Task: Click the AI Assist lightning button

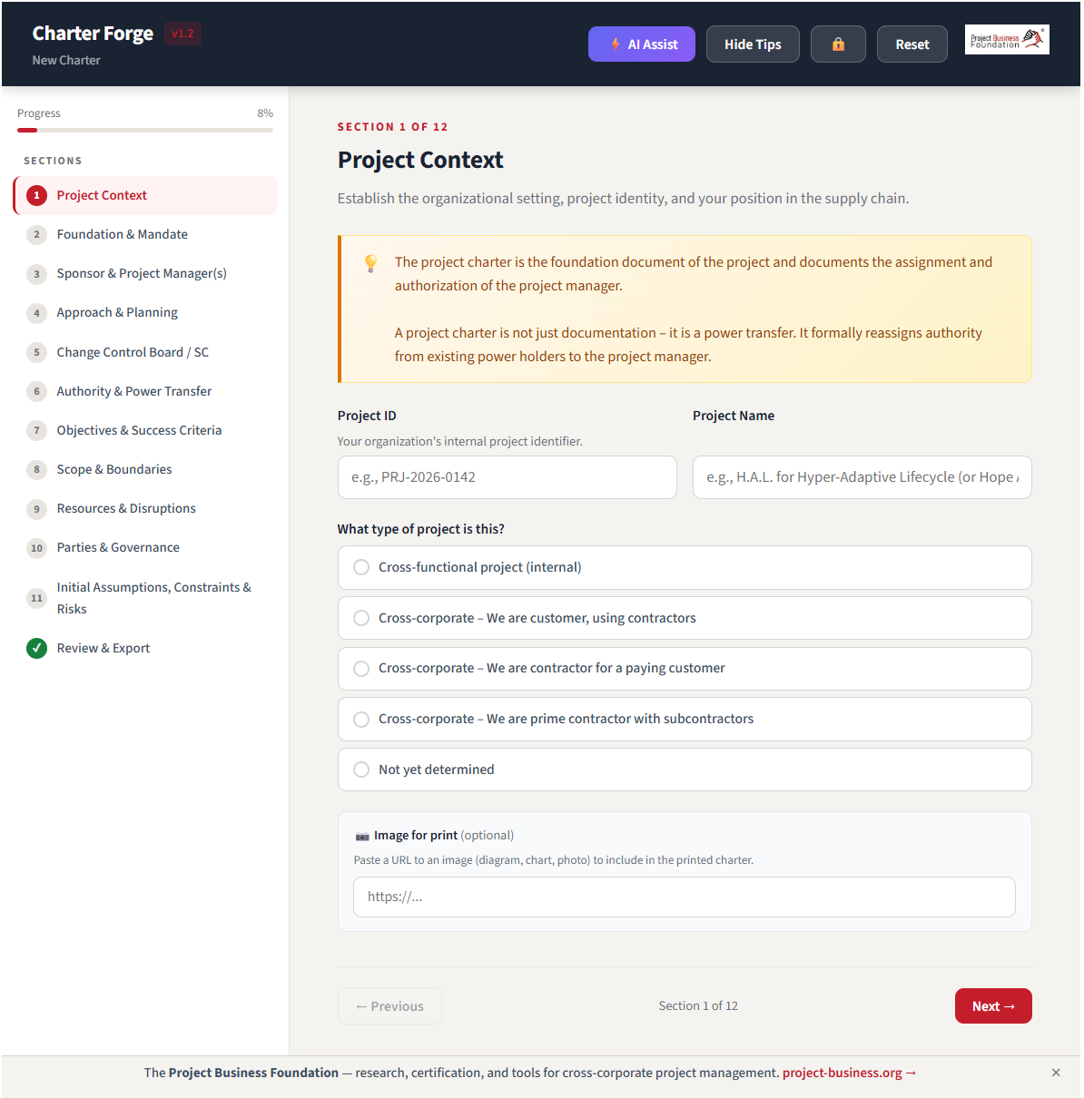Action: click(641, 44)
